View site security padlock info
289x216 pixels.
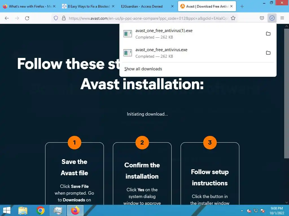tap(64, 18)
